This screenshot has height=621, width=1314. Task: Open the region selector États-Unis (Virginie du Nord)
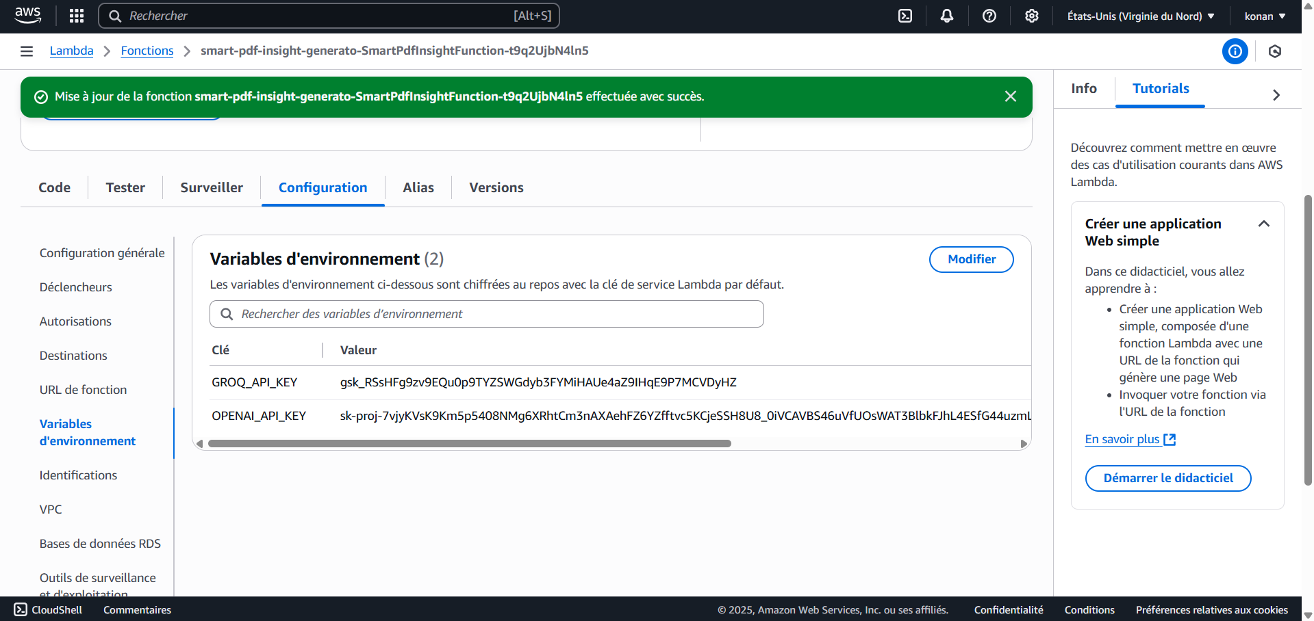coord(1141,16)
